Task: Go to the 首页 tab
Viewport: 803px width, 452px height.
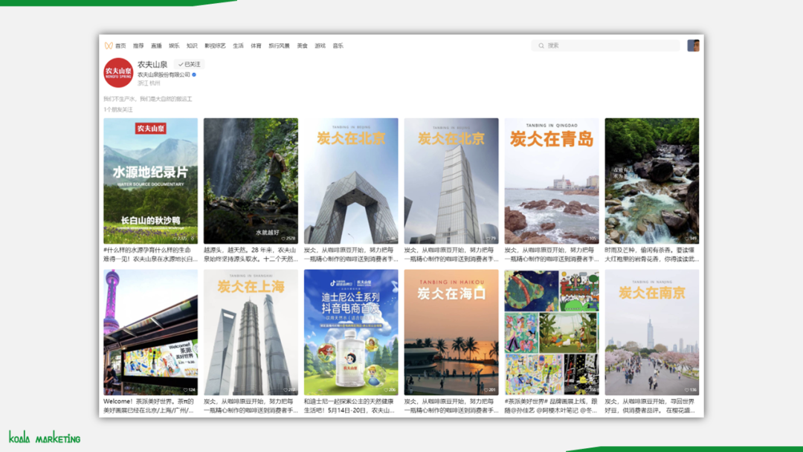Action: pos(120,45)
